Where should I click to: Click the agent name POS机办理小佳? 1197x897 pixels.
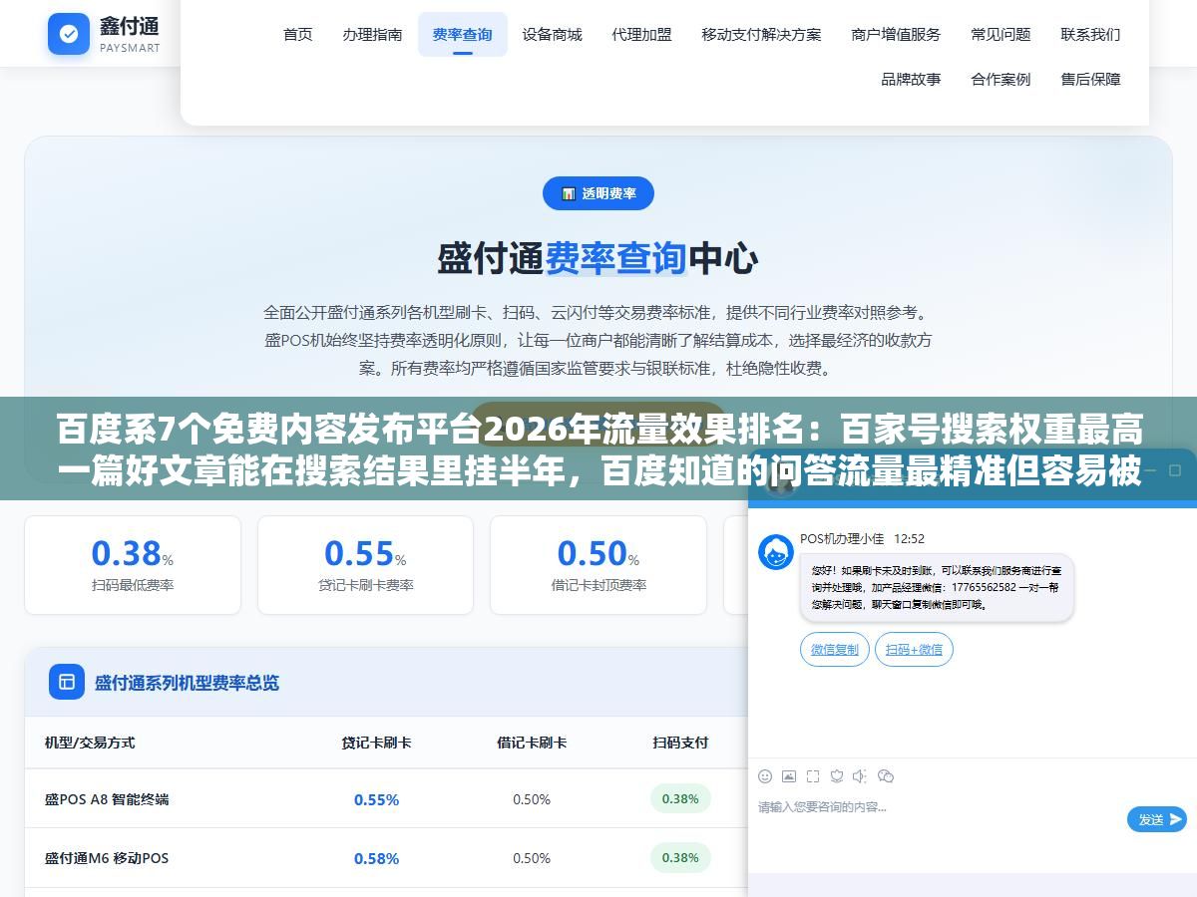coord(842,538)
